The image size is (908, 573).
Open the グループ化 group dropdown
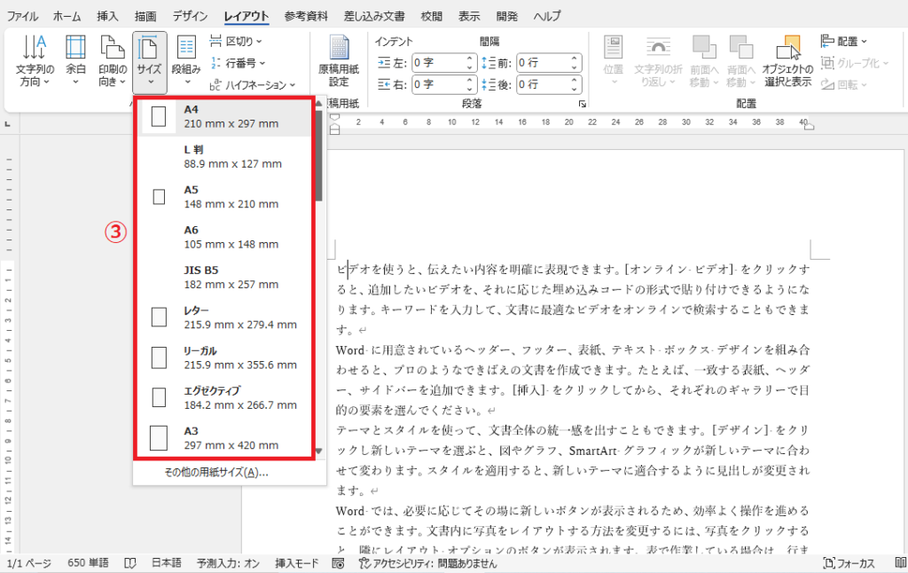tap(854, 63)
